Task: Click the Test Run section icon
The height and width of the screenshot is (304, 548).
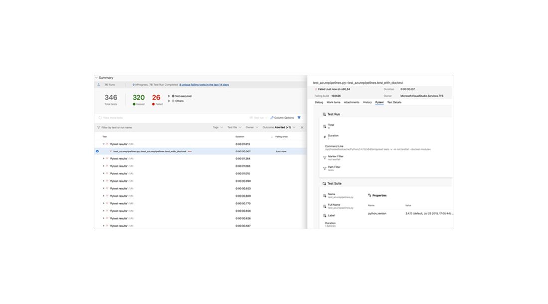Action: [x=324, y=114]
